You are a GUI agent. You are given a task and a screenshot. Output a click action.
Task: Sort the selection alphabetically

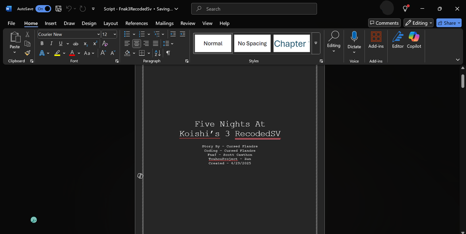(157, 53)
